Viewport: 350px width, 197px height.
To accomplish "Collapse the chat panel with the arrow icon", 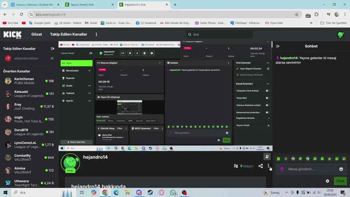I will tap(278, 46).
